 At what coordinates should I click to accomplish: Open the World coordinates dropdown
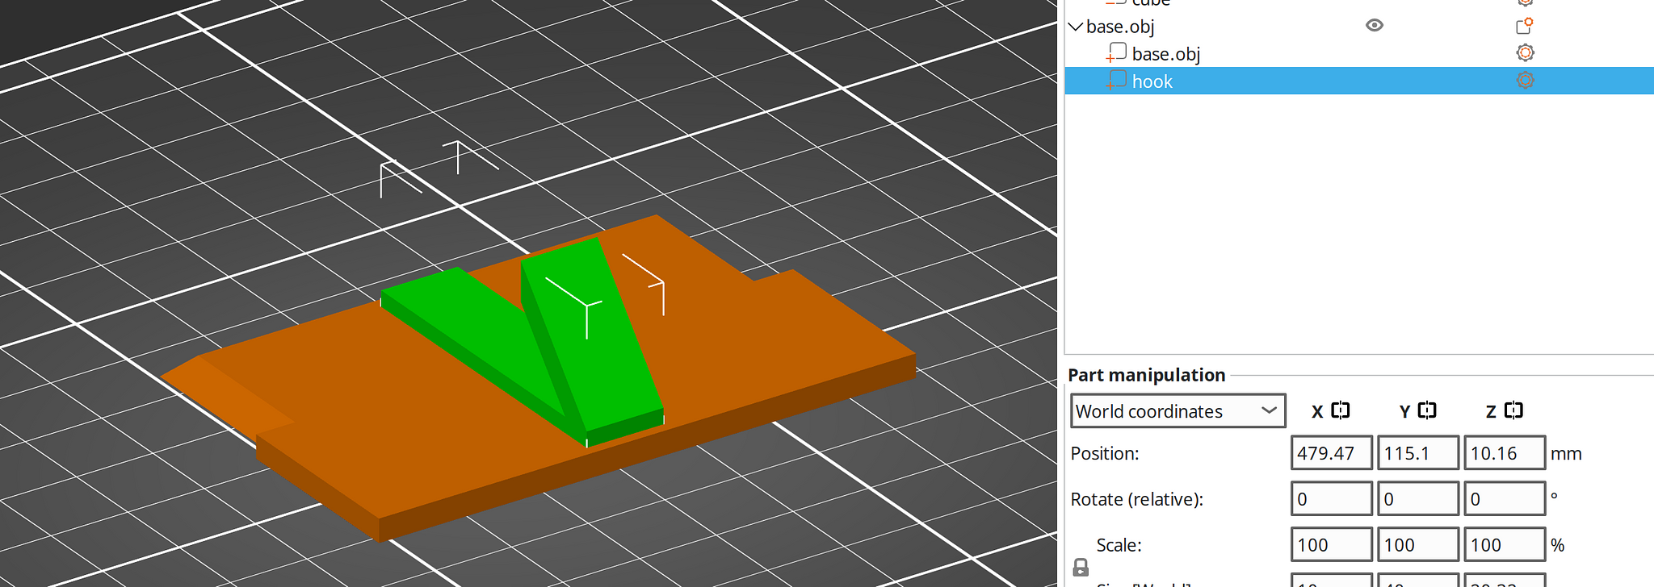(1178, 410)
